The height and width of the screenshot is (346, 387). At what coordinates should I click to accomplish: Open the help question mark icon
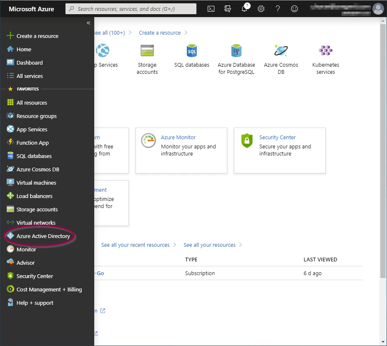coord(278,8)
